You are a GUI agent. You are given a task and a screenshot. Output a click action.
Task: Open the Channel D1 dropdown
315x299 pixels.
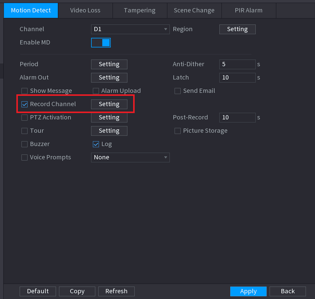pyautogui.click(x=130, y=29)
